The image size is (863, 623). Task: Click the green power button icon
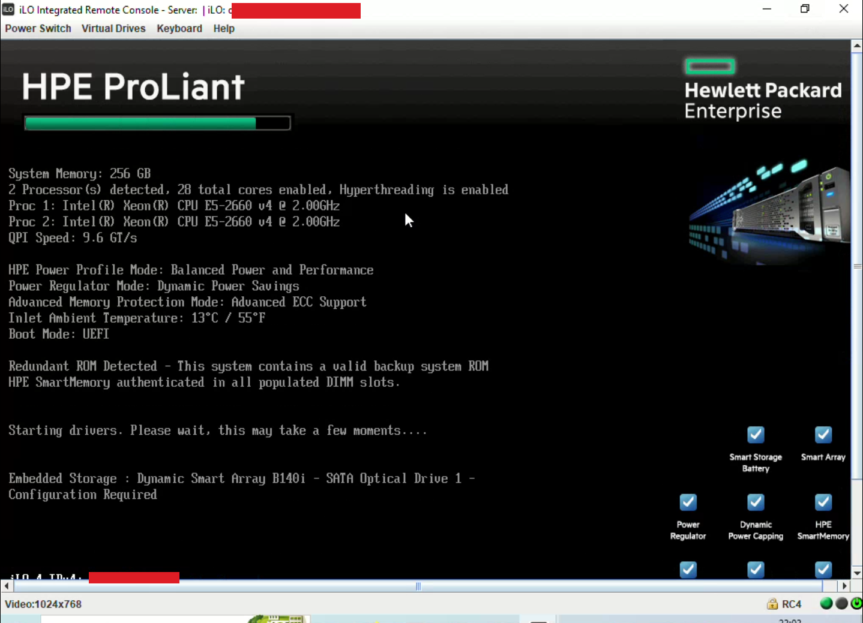click(856, 603)
